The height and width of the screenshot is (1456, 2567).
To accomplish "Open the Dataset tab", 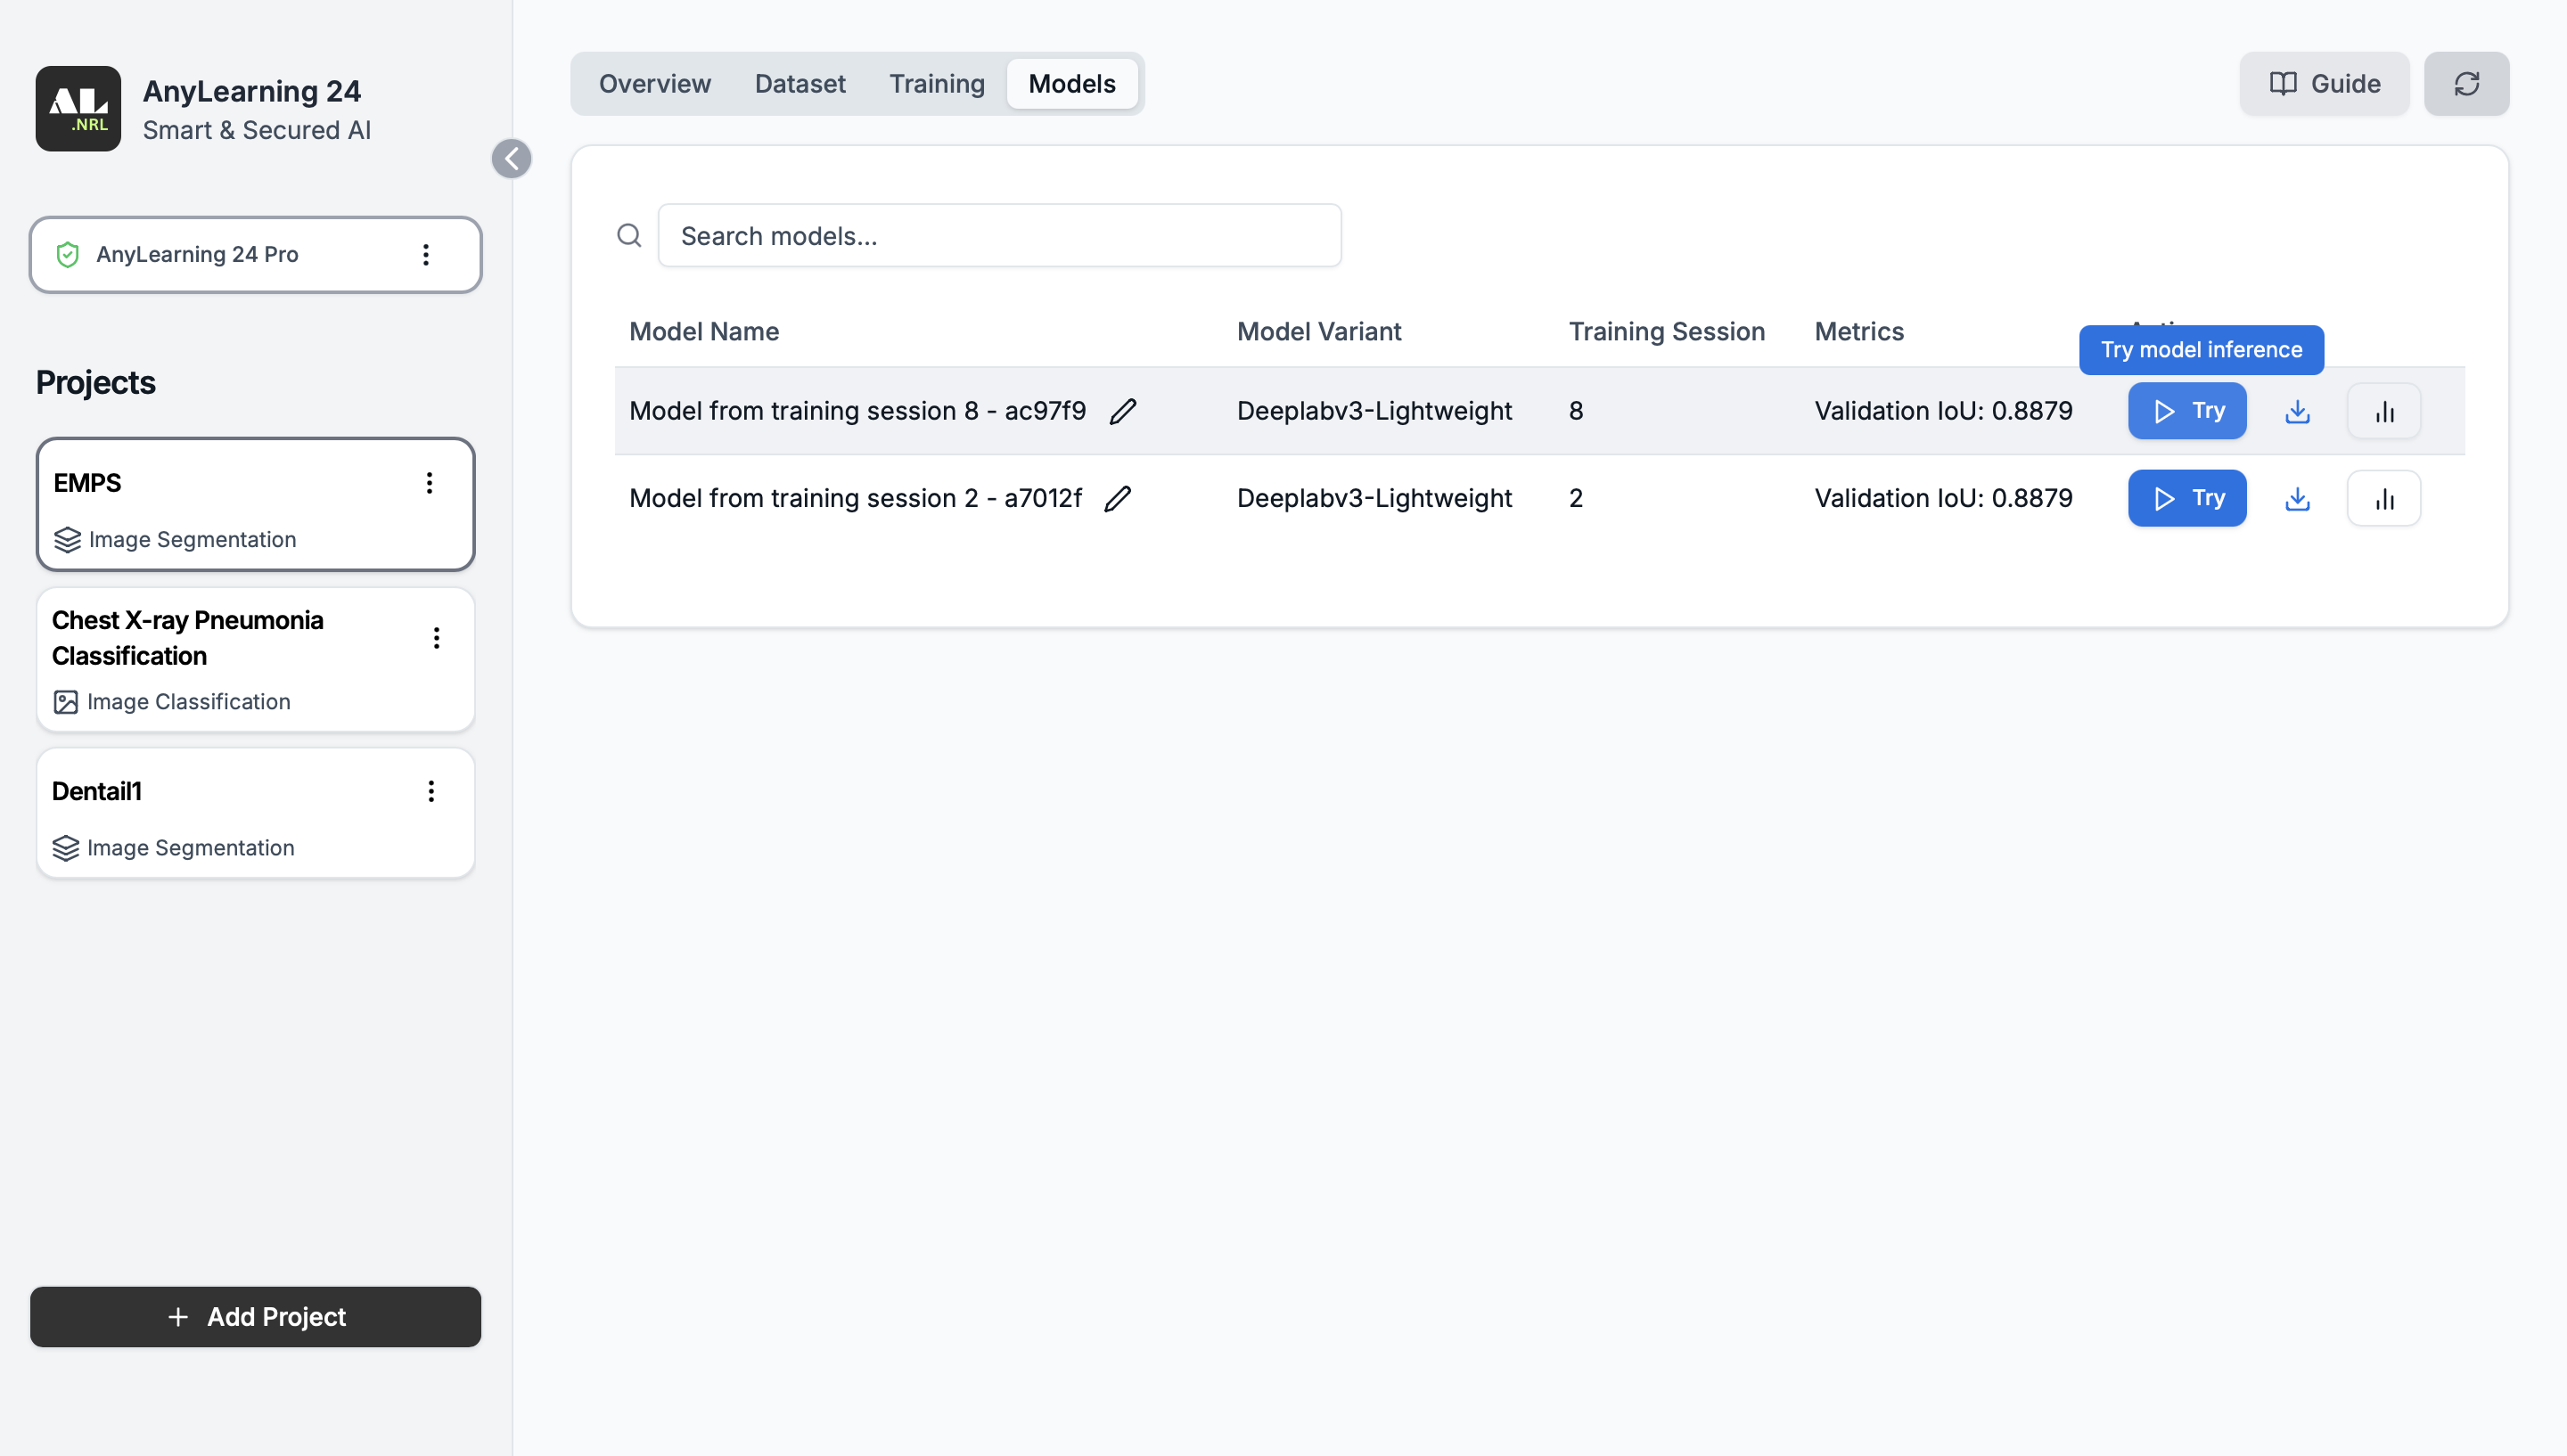I will [799, 84].
